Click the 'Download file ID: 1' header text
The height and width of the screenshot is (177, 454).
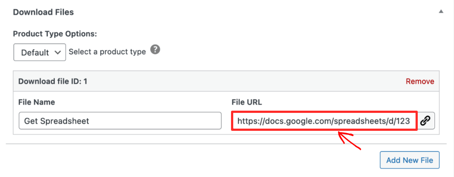click(53, 81)
